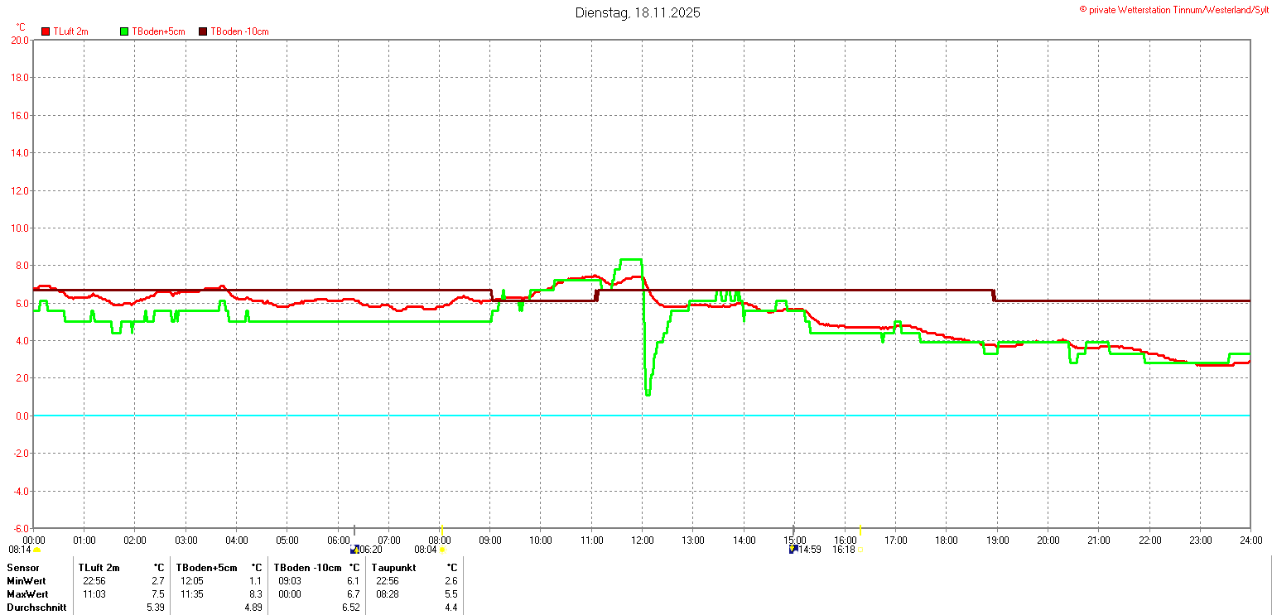Click the moon icon beside 06:20
Viewport: 1272px width, 615px height.
point(354,550)
